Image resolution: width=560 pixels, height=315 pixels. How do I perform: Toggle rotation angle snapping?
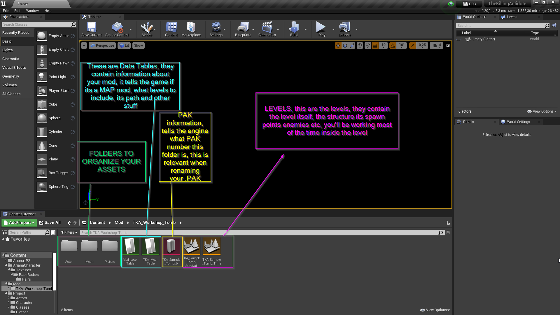click(x=393, y=45)
